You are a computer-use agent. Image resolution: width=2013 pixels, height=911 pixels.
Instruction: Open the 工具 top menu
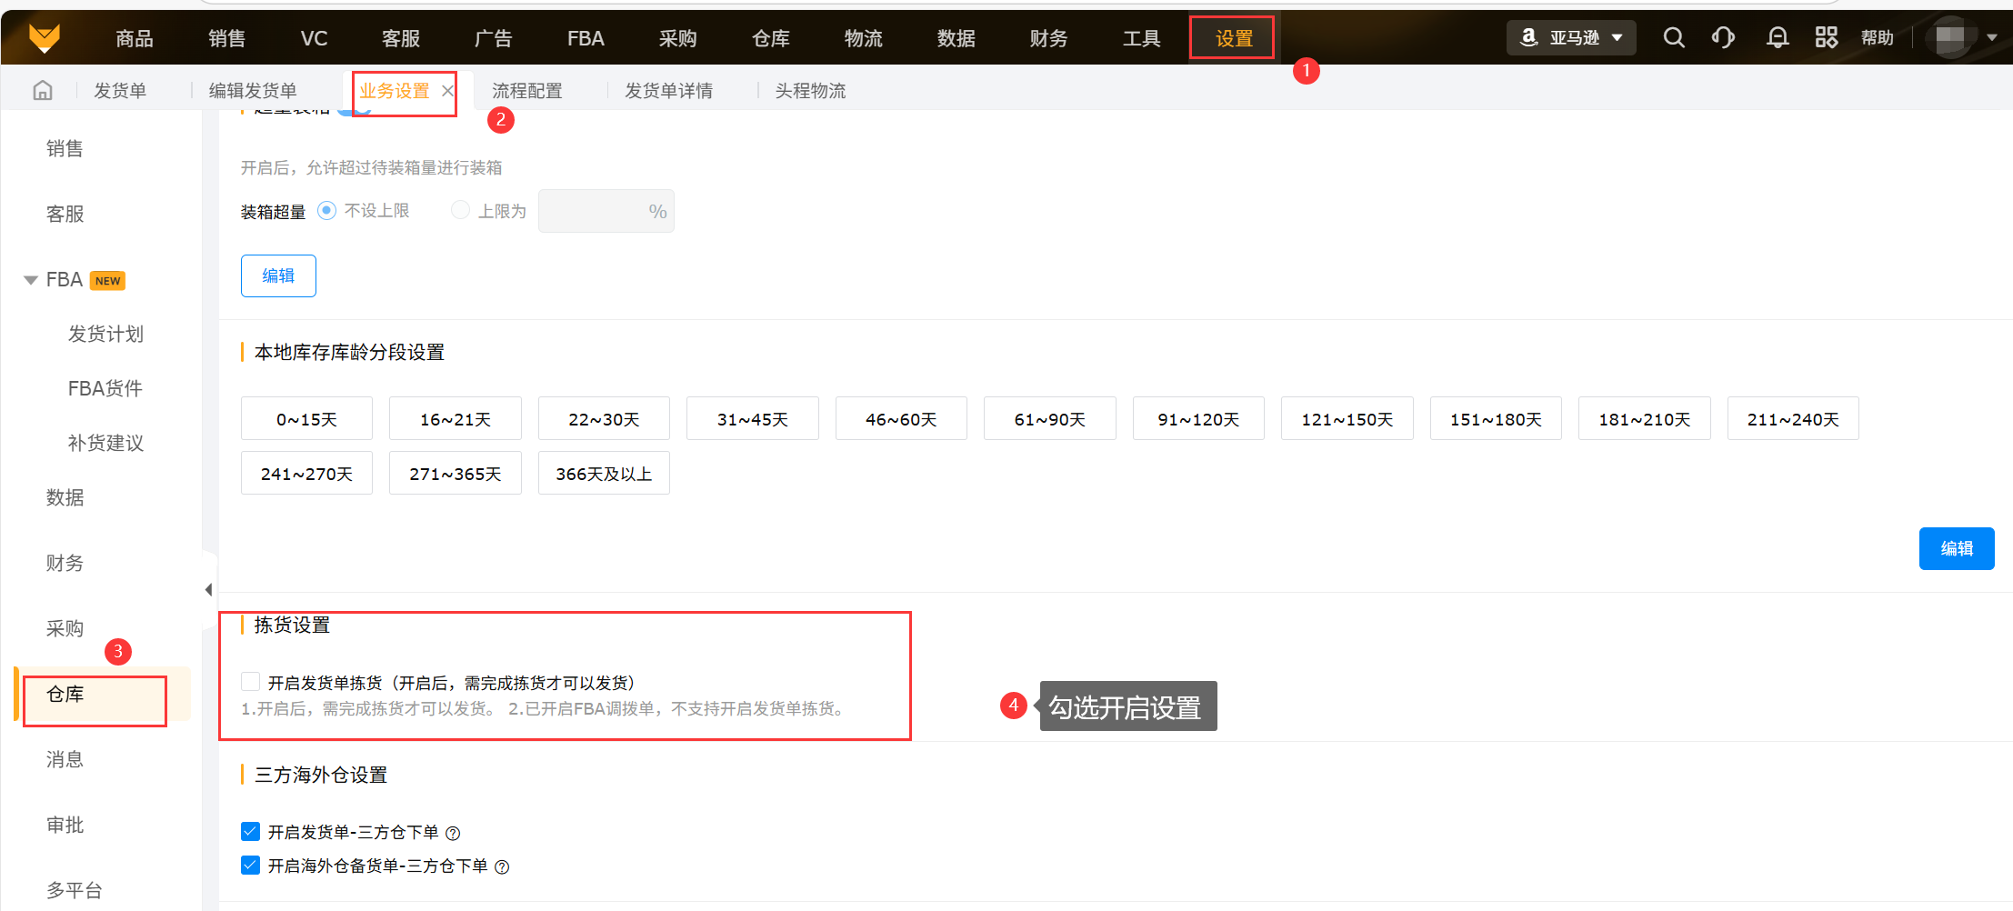(x=1142, y=38)
